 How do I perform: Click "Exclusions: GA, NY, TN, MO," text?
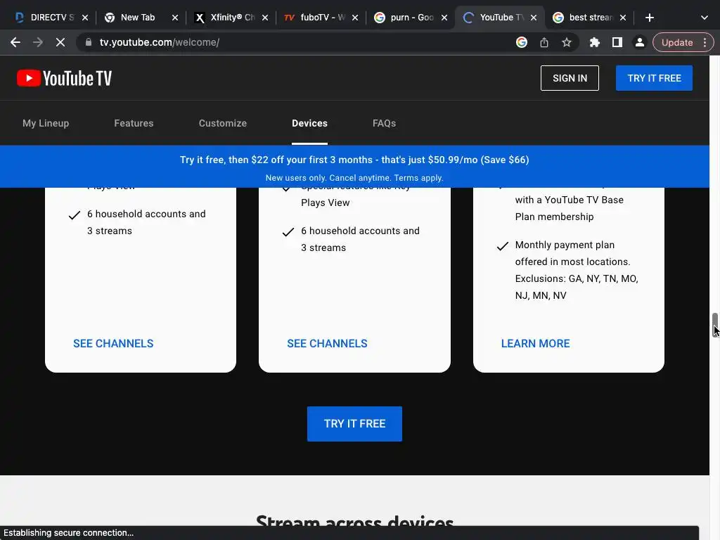[x=577, y=278]
